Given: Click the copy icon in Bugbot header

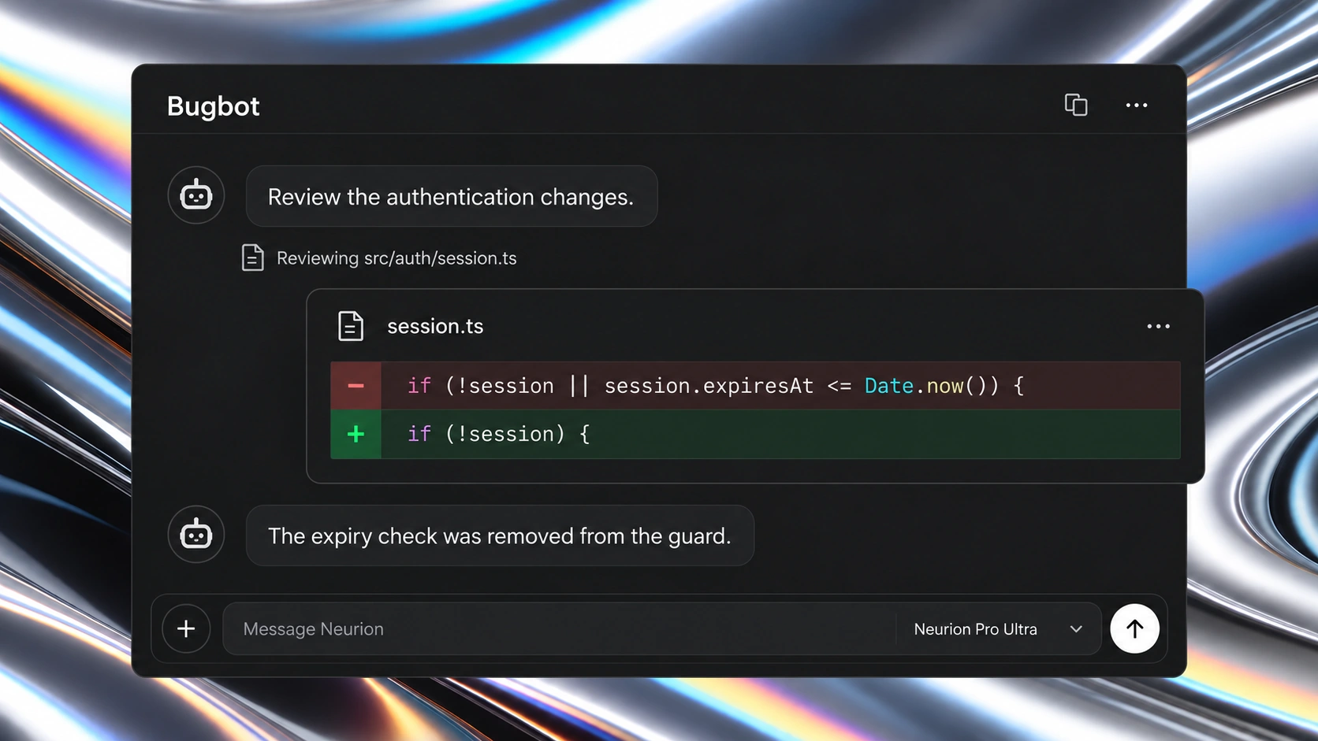Looking at the screenshot, I should [1076, 105].
